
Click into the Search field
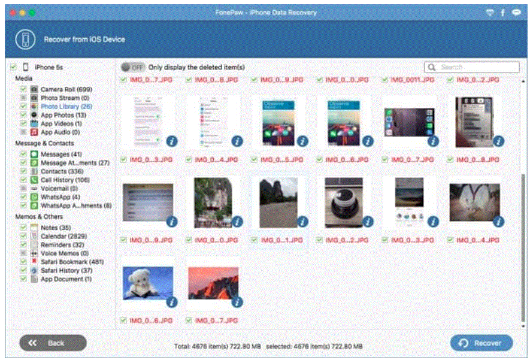[x=472, y=67]
